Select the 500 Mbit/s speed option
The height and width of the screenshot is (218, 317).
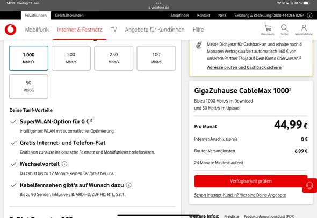click(x=71, y=58)
